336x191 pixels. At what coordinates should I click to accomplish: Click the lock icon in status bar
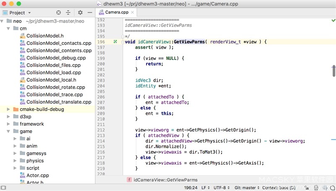pos(307,188)
